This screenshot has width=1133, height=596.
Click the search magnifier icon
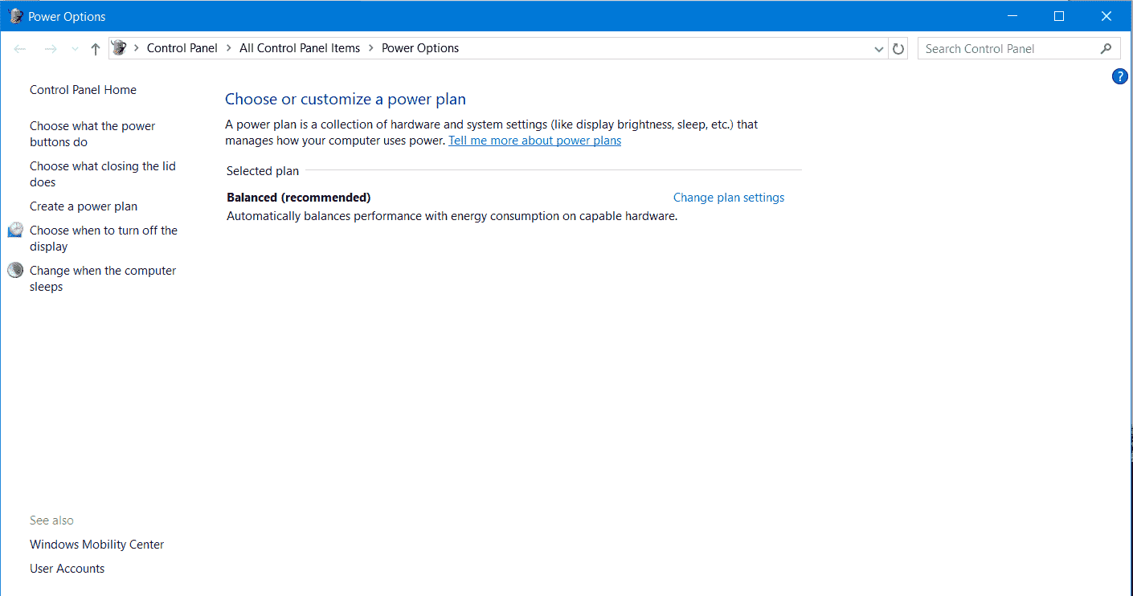tap(1106, 49)
